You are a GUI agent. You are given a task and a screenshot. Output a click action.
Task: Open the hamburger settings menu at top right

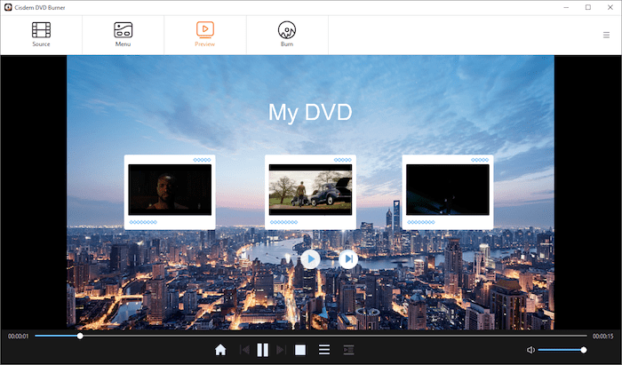pyautogui.click(x=606, y=36)
